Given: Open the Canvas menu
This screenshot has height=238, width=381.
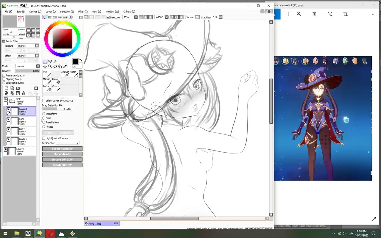Looking at the screenshot, I should pyautogui.click(x=35, y=12).
